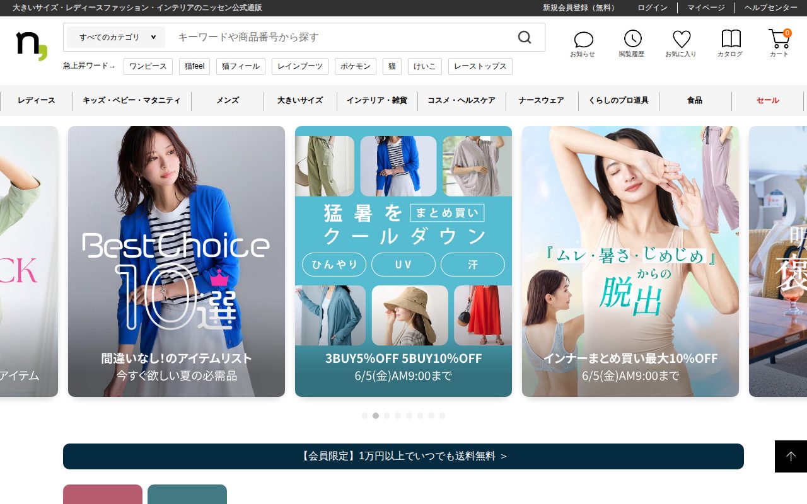Viewport: 807px width, 504px height.
Task: Click the search magnifier icon
Action: (x=525, y=37)
